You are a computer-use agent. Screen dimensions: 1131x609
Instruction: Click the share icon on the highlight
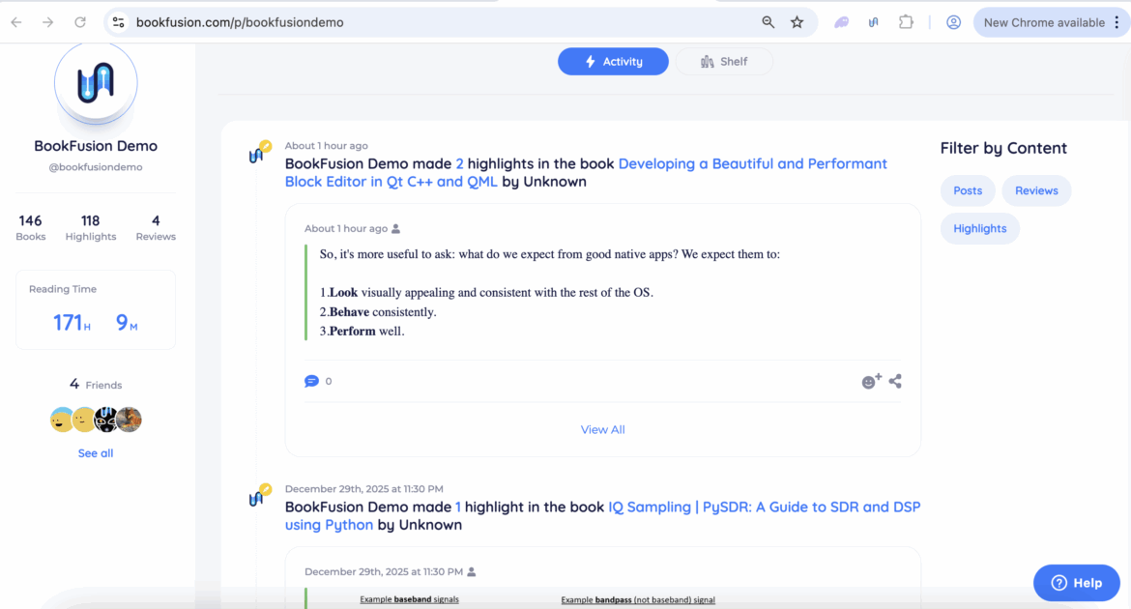coord(895,382)
